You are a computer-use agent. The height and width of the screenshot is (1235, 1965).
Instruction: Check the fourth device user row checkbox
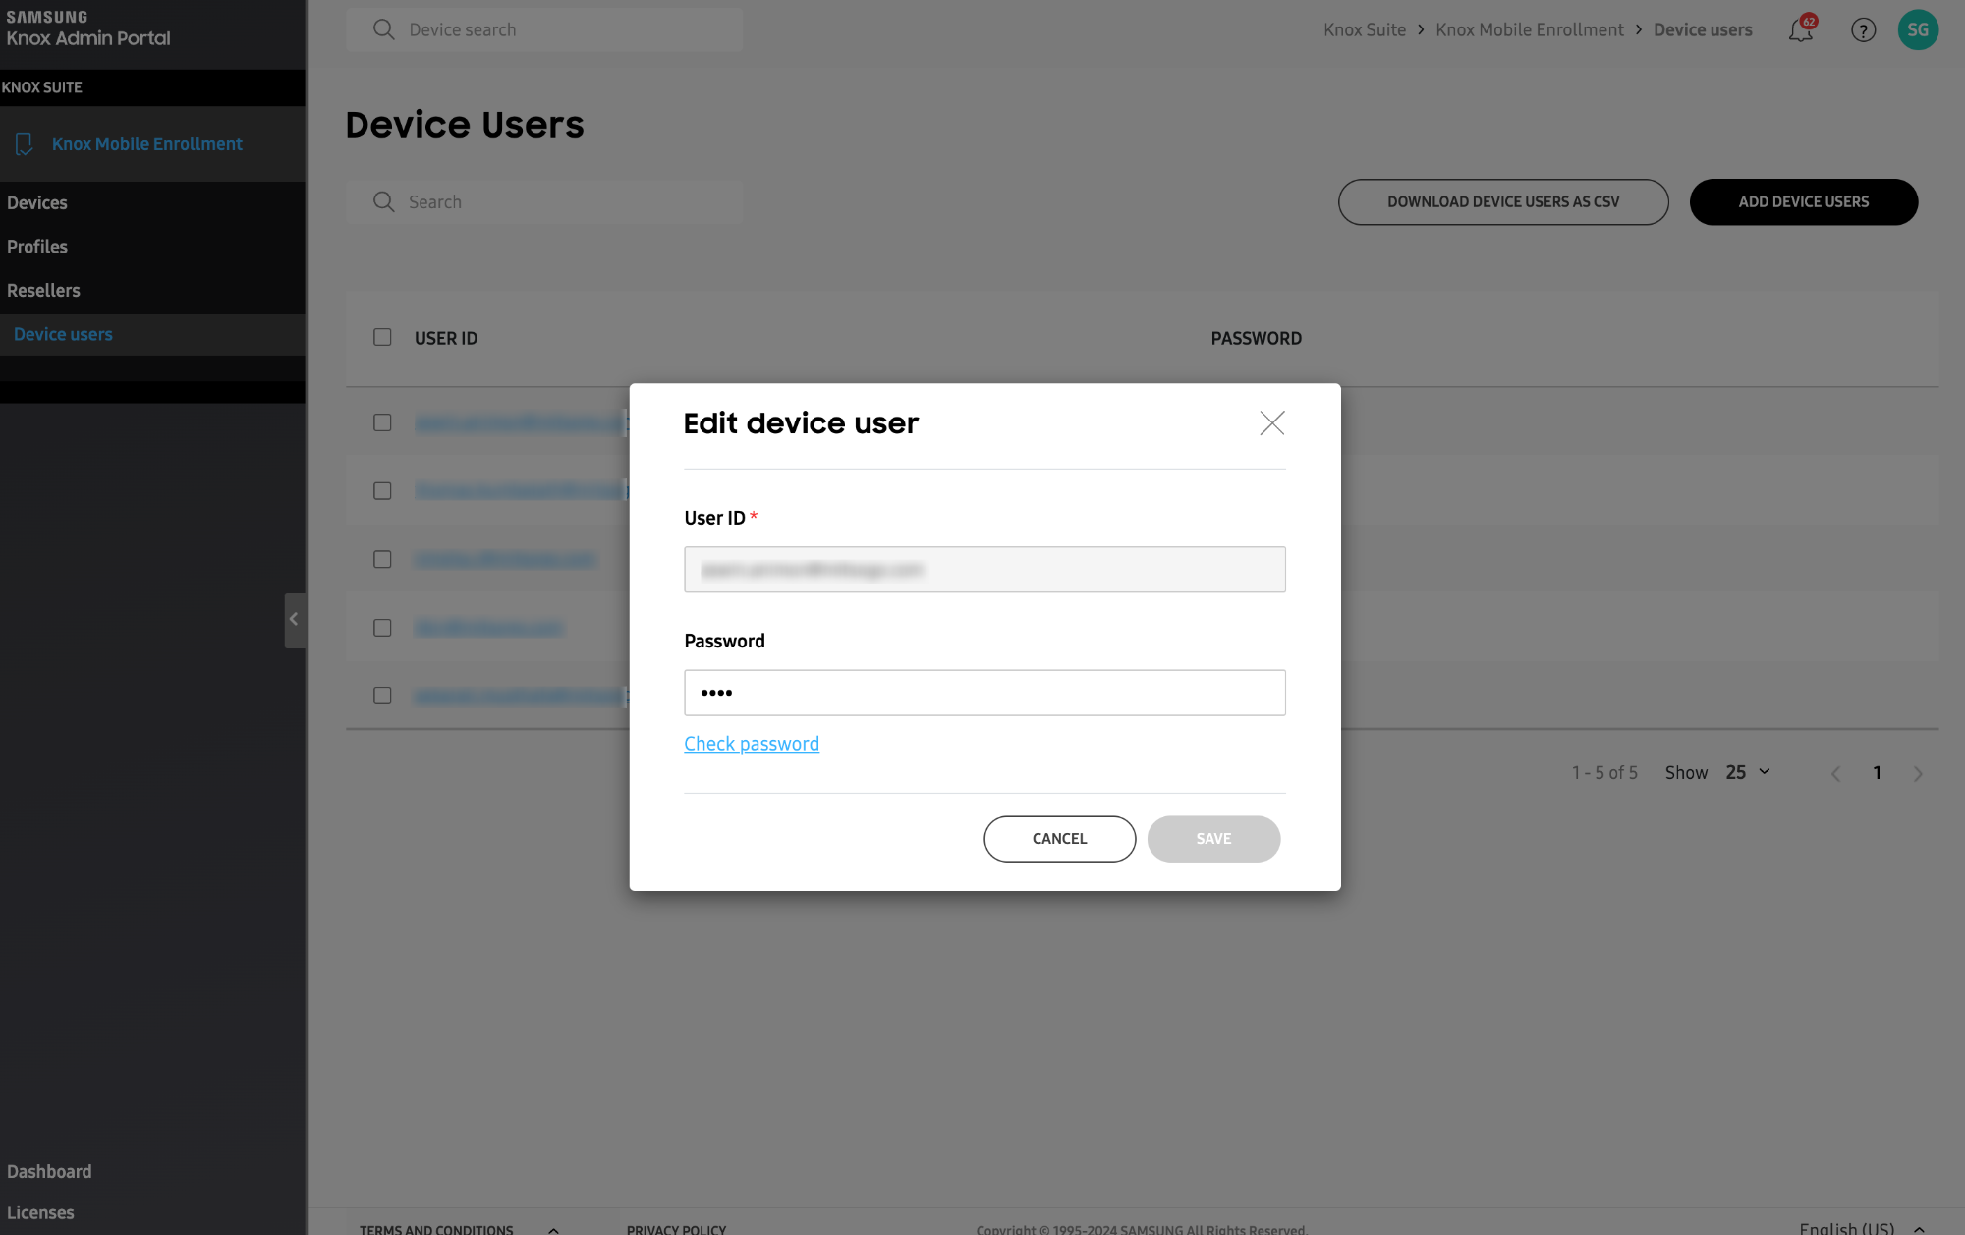point(382,628)
